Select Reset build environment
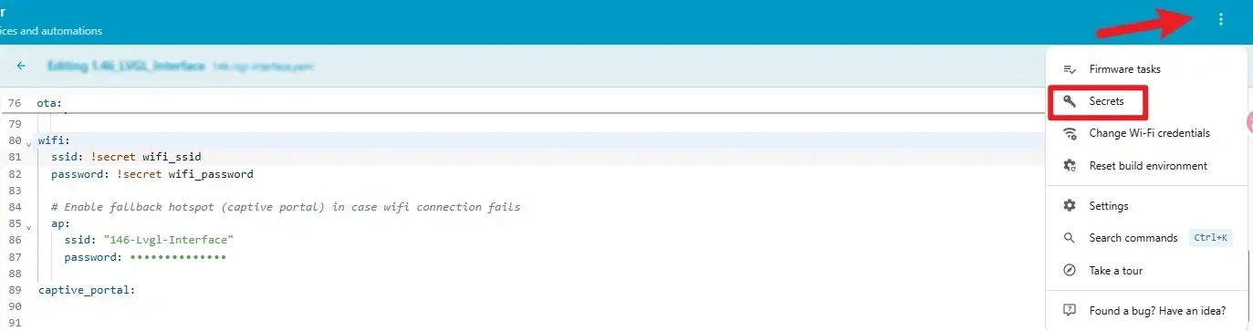Image resolution: width=1253 pixels, height=331 pixels. [1146, 166]
